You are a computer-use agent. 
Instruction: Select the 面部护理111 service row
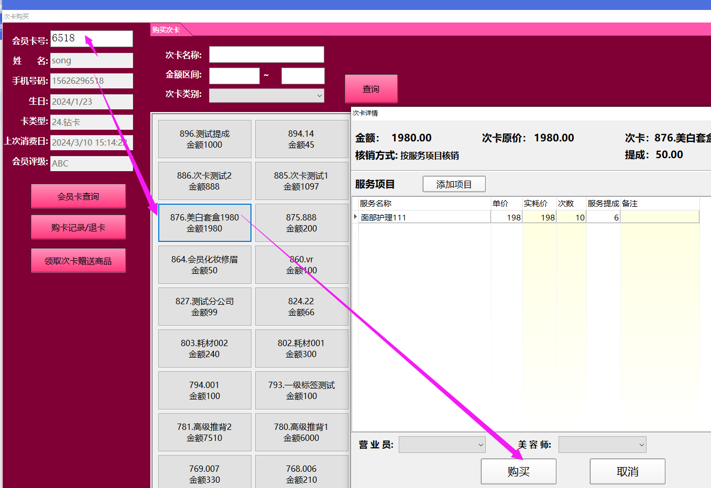424,217
